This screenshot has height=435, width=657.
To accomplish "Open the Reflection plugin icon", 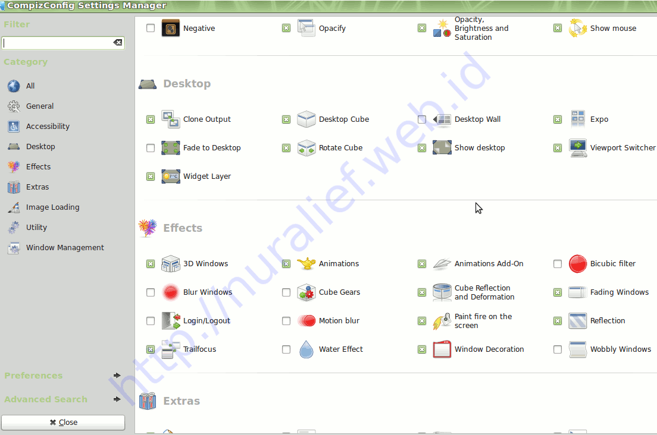I will click(578, 320).
